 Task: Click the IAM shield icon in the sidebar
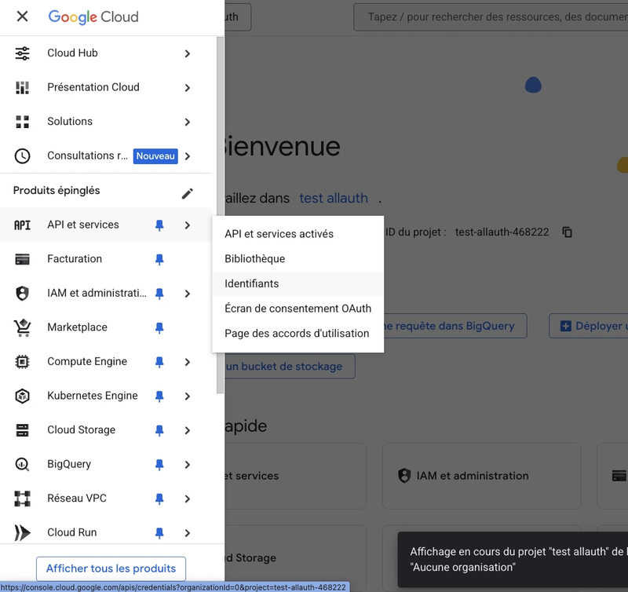[x=23, y=293]
